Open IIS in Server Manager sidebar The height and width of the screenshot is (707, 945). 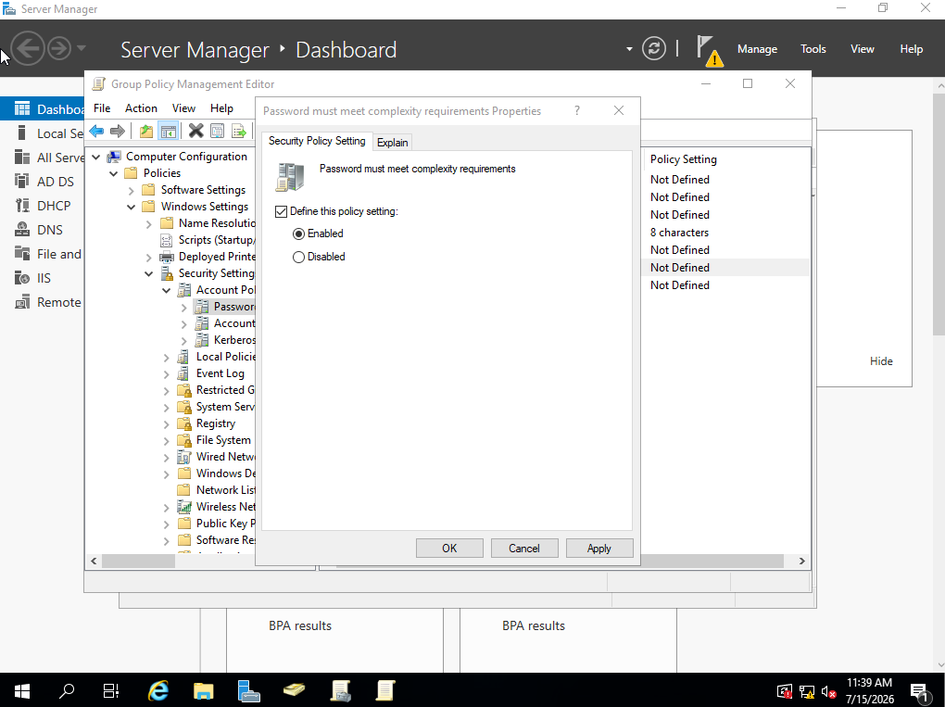click(x=43, y=278)
